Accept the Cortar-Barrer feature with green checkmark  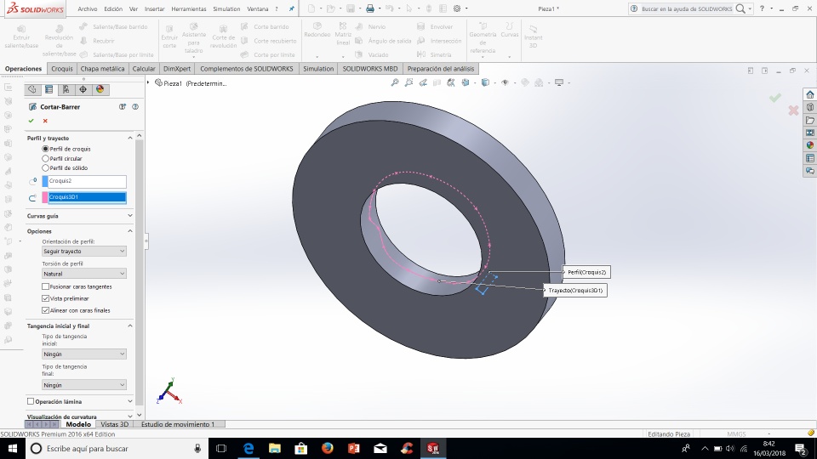[x=31, y=121]
